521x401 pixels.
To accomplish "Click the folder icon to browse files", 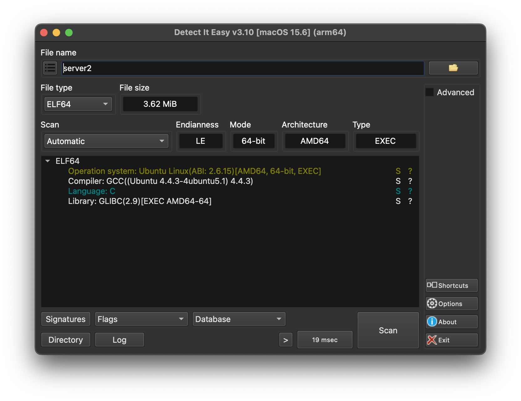I will coord(453,68).
